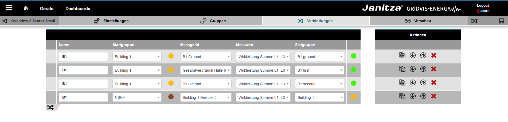Screen dimensions: 508x122
Task: Open Messgerät dropdown Gesamtverbrauch Halle 6
Action: [x=206, y=70]
